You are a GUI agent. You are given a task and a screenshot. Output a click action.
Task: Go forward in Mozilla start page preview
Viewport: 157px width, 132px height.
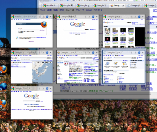tap(43, 17)
